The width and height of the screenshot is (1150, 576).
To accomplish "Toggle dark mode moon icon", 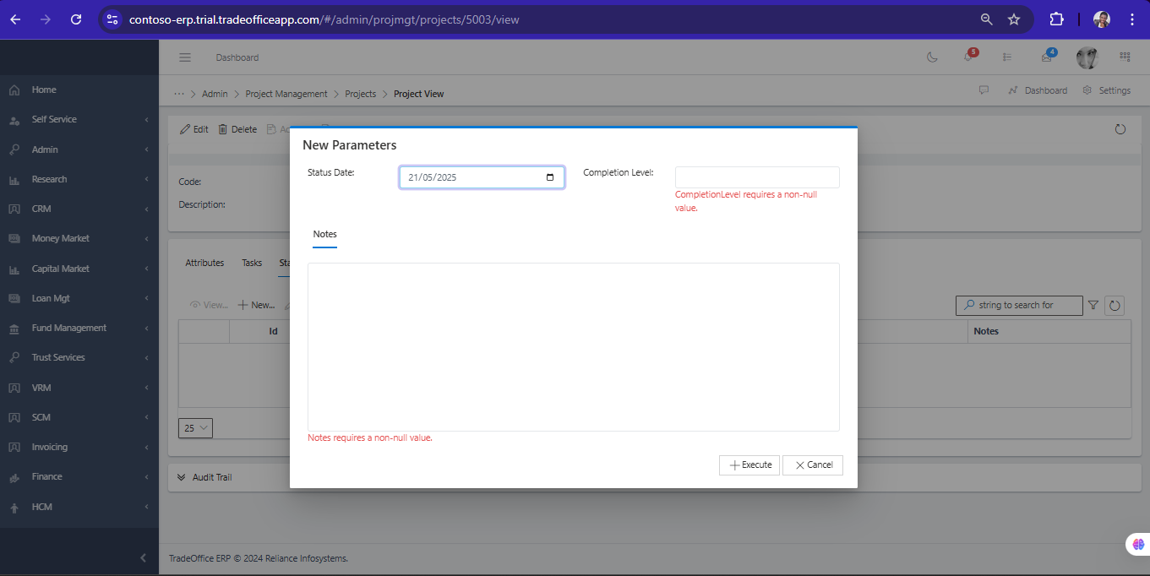I will (x=932, y=57).
